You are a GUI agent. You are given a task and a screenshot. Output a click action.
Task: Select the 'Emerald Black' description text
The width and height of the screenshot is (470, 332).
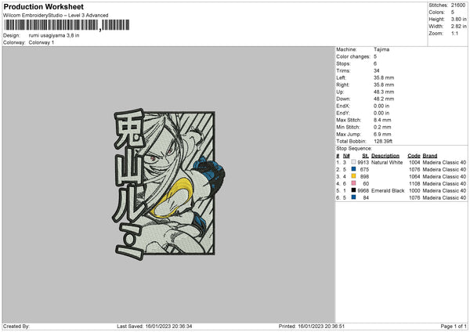coord(388,190)
